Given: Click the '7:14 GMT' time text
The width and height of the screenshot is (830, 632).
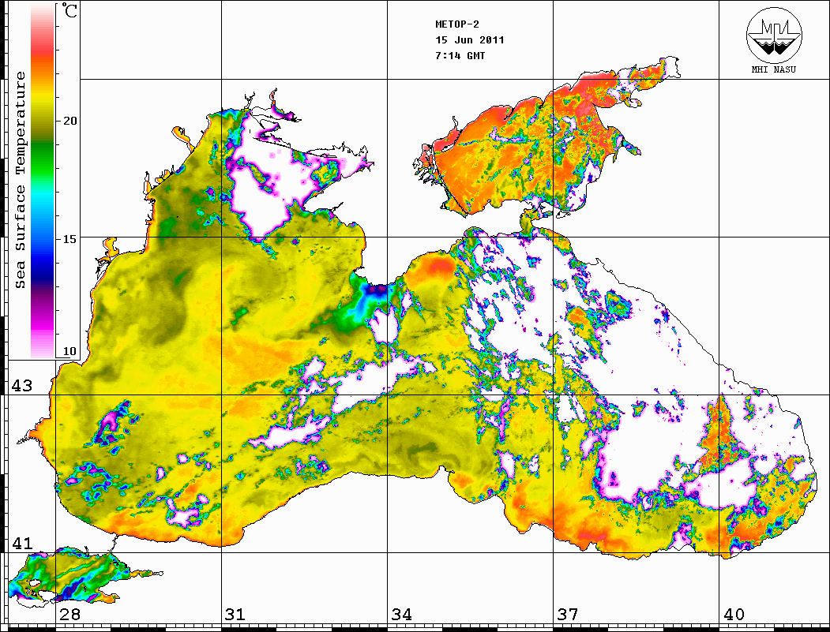Looking at the screenshot, I should pos(460,56).
